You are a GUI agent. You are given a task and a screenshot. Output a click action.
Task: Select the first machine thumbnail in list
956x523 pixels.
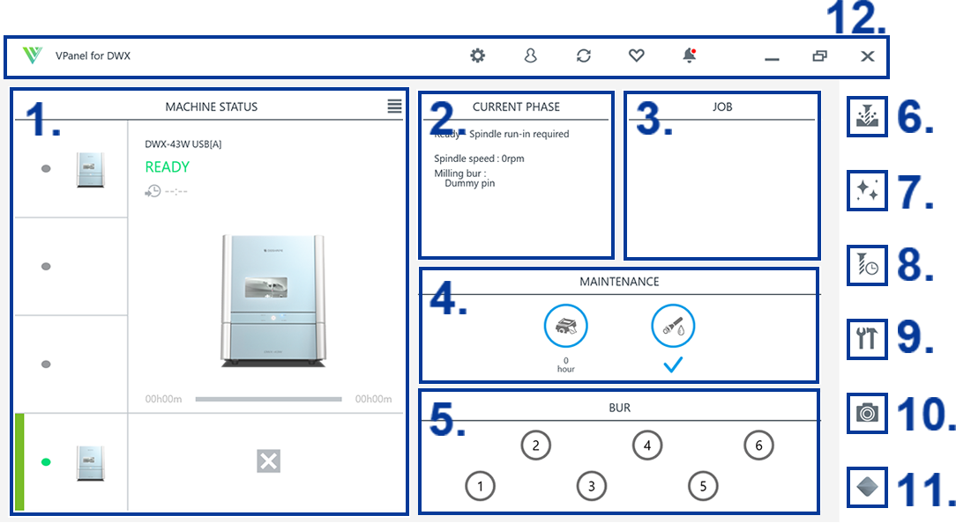(90, 169)
